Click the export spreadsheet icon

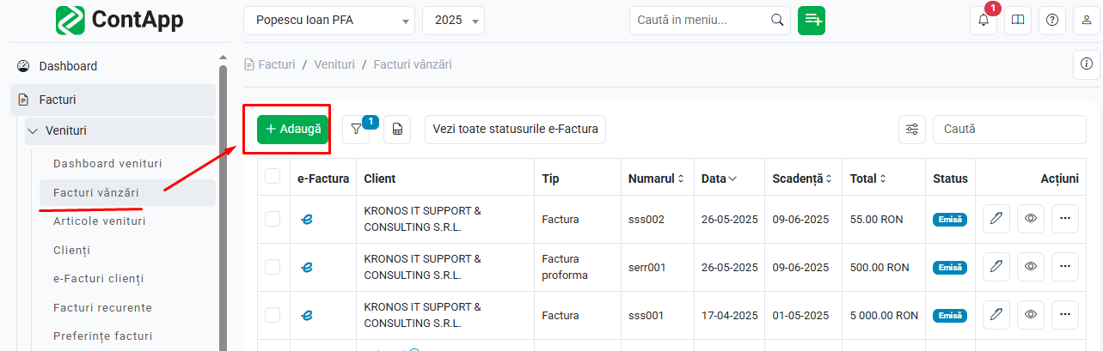[397, 129]
